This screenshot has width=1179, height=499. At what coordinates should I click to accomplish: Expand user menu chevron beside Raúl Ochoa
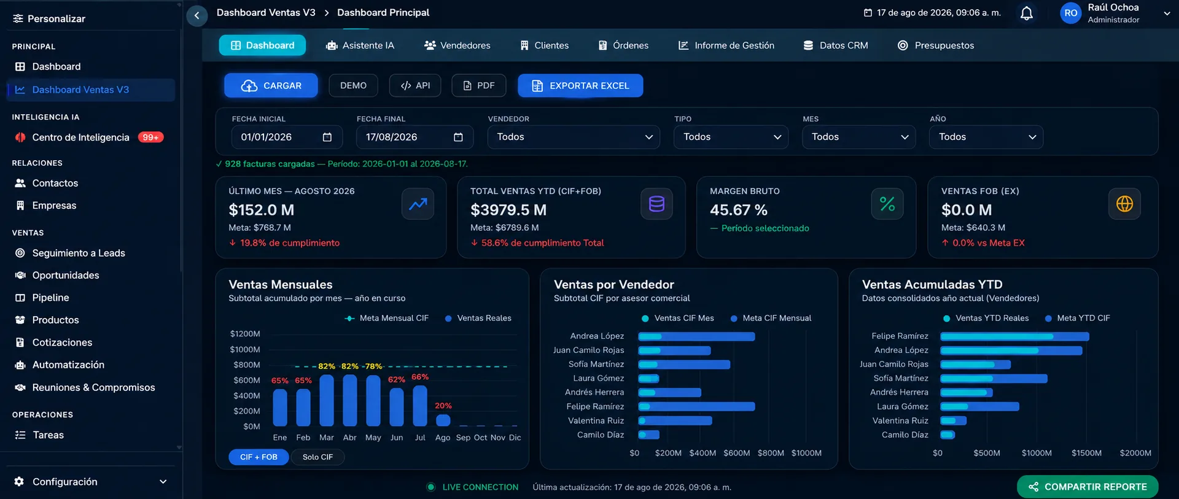(1167, 14)
